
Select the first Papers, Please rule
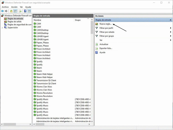coord(43,43)
